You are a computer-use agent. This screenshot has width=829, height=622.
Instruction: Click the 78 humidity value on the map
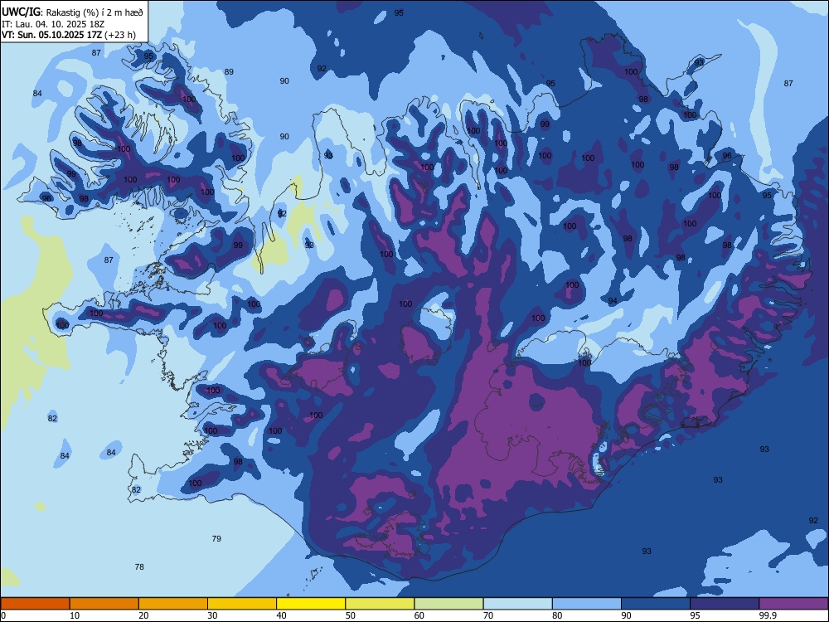point(139,566)
